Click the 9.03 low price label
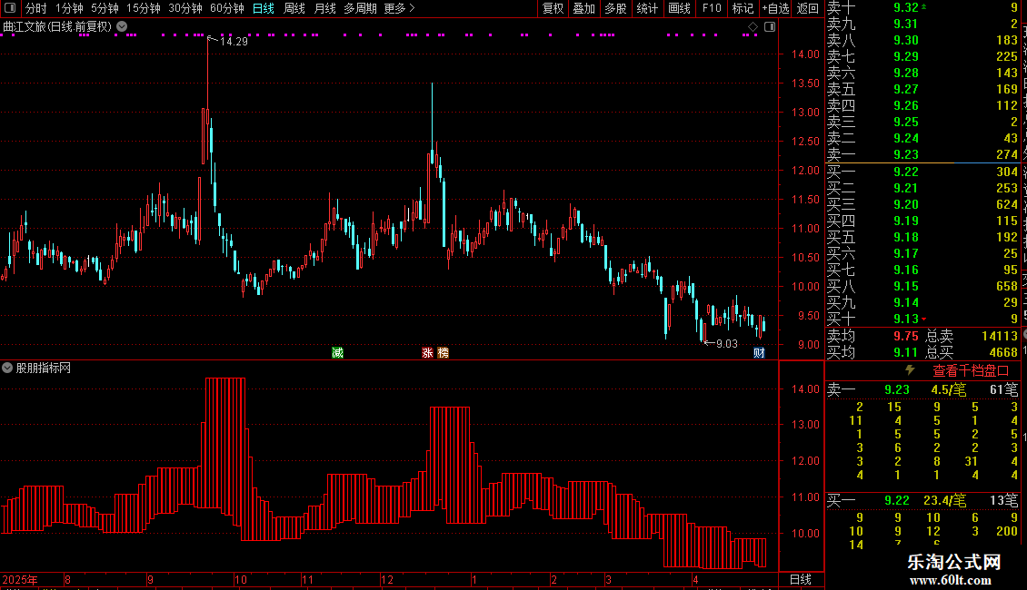The width and height of the screenshot is (1027, 590). pyautogui.click(x=727, y=343)
